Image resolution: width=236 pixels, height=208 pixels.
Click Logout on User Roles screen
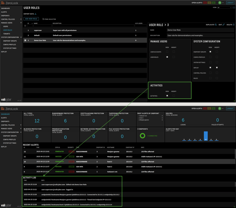230,3
